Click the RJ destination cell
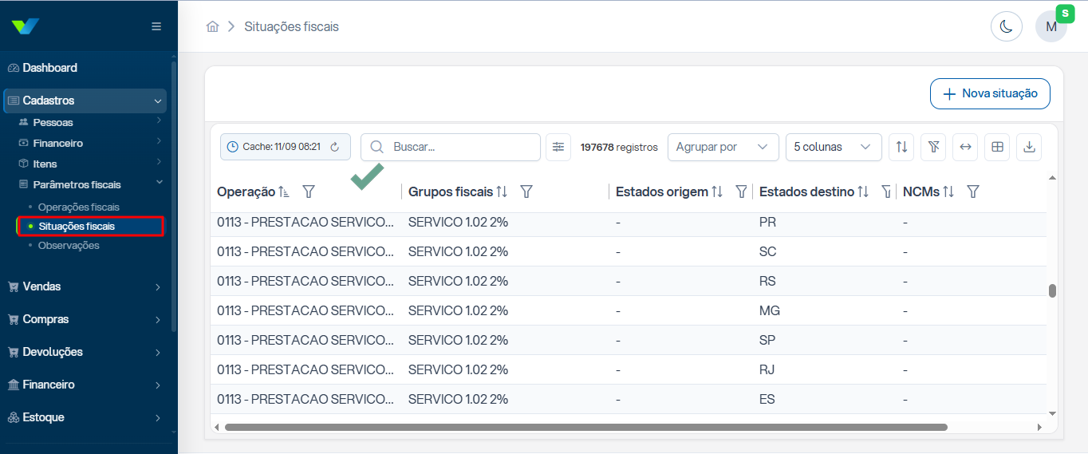Screen dimensions: 1088x454 (767, 369)
